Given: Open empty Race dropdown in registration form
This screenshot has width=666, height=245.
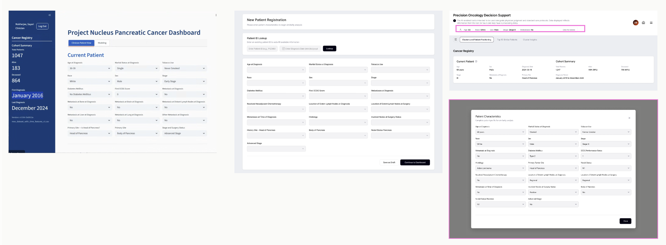Looking at the screenshot, I should click(276, 83).
